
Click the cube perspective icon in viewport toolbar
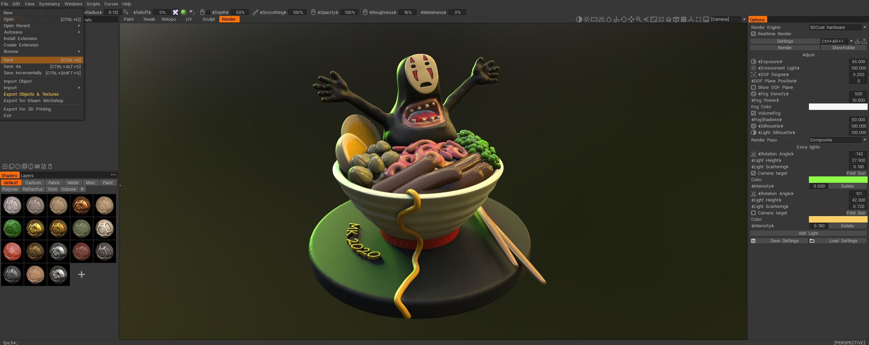[676, 19]
